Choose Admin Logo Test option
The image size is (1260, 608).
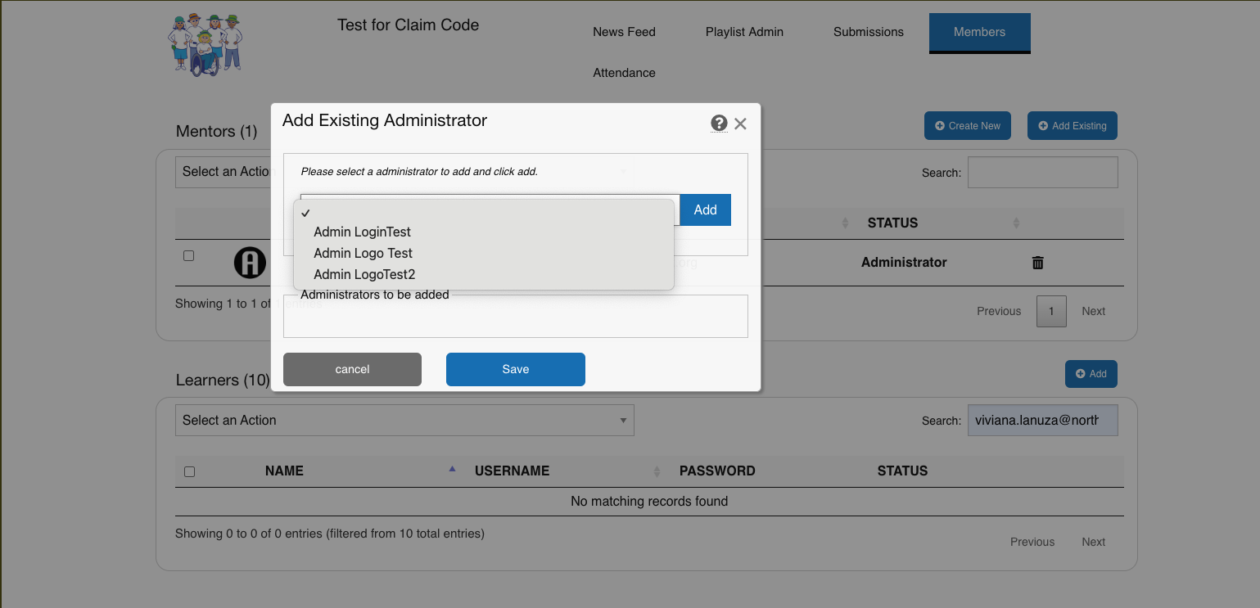click(x=363, y=253)
